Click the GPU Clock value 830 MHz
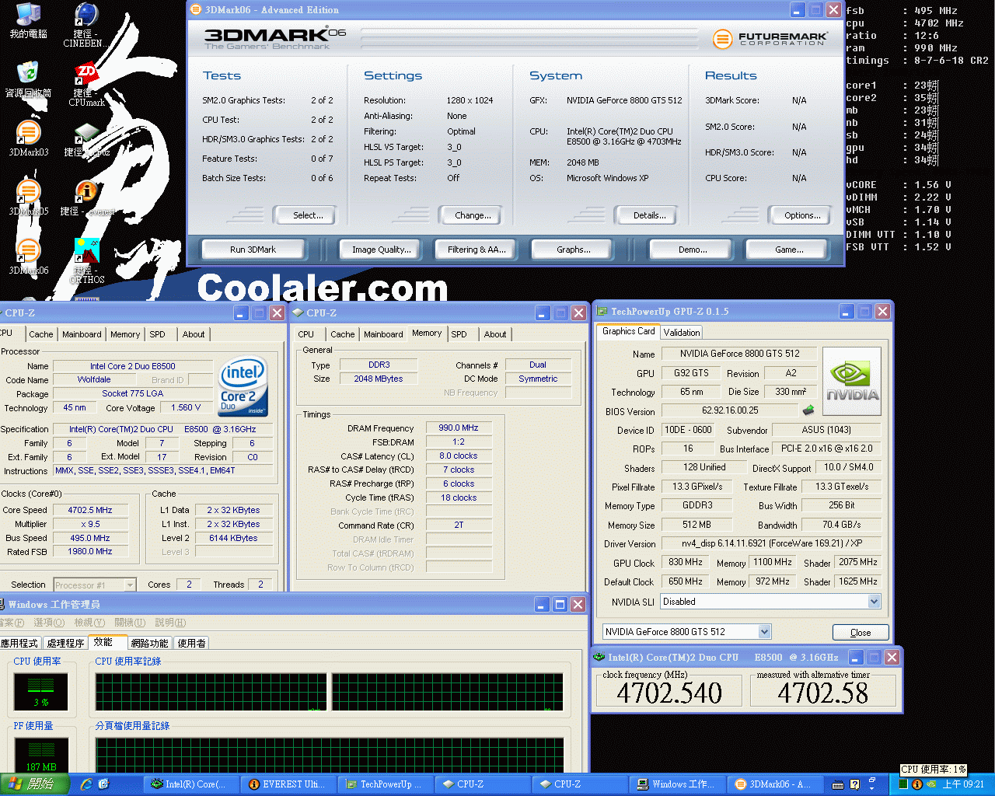The image size is (995, 796). click(x=686, y=562)
